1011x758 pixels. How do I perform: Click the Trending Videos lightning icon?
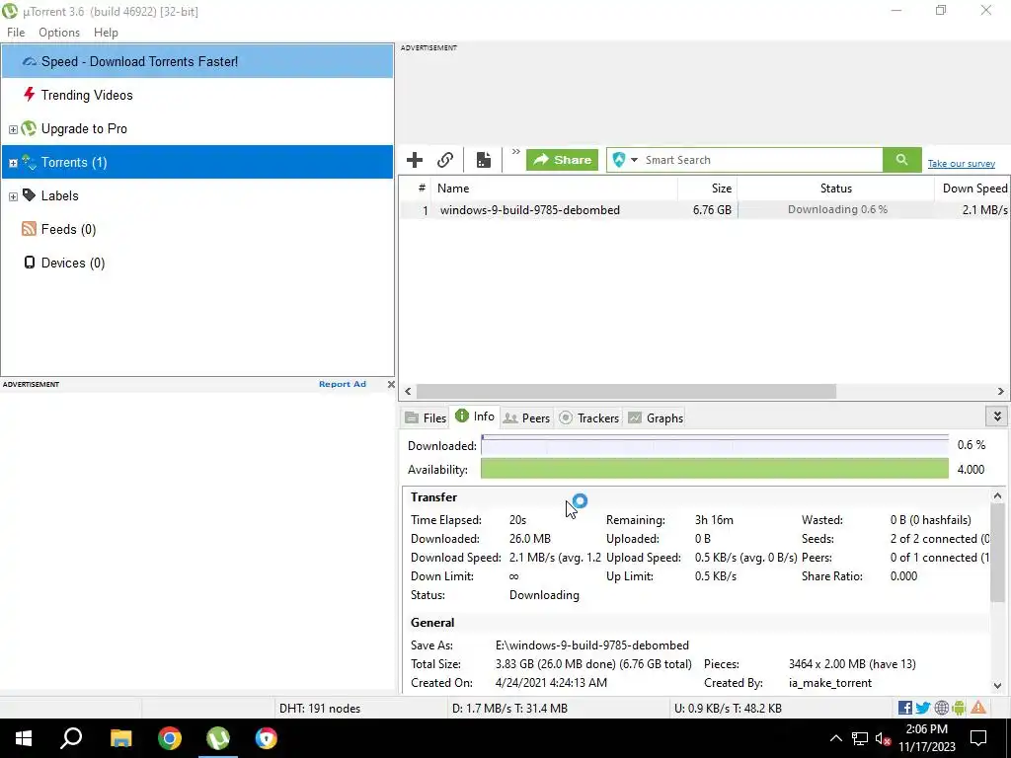pos(29,95)
